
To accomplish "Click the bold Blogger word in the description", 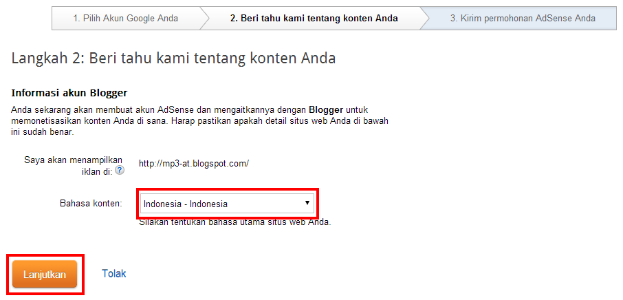I will [x=325, y=109].
